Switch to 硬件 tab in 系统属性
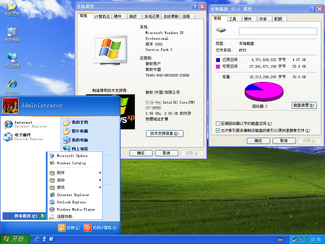The image size is (325, 244). (x=119, y=17)
